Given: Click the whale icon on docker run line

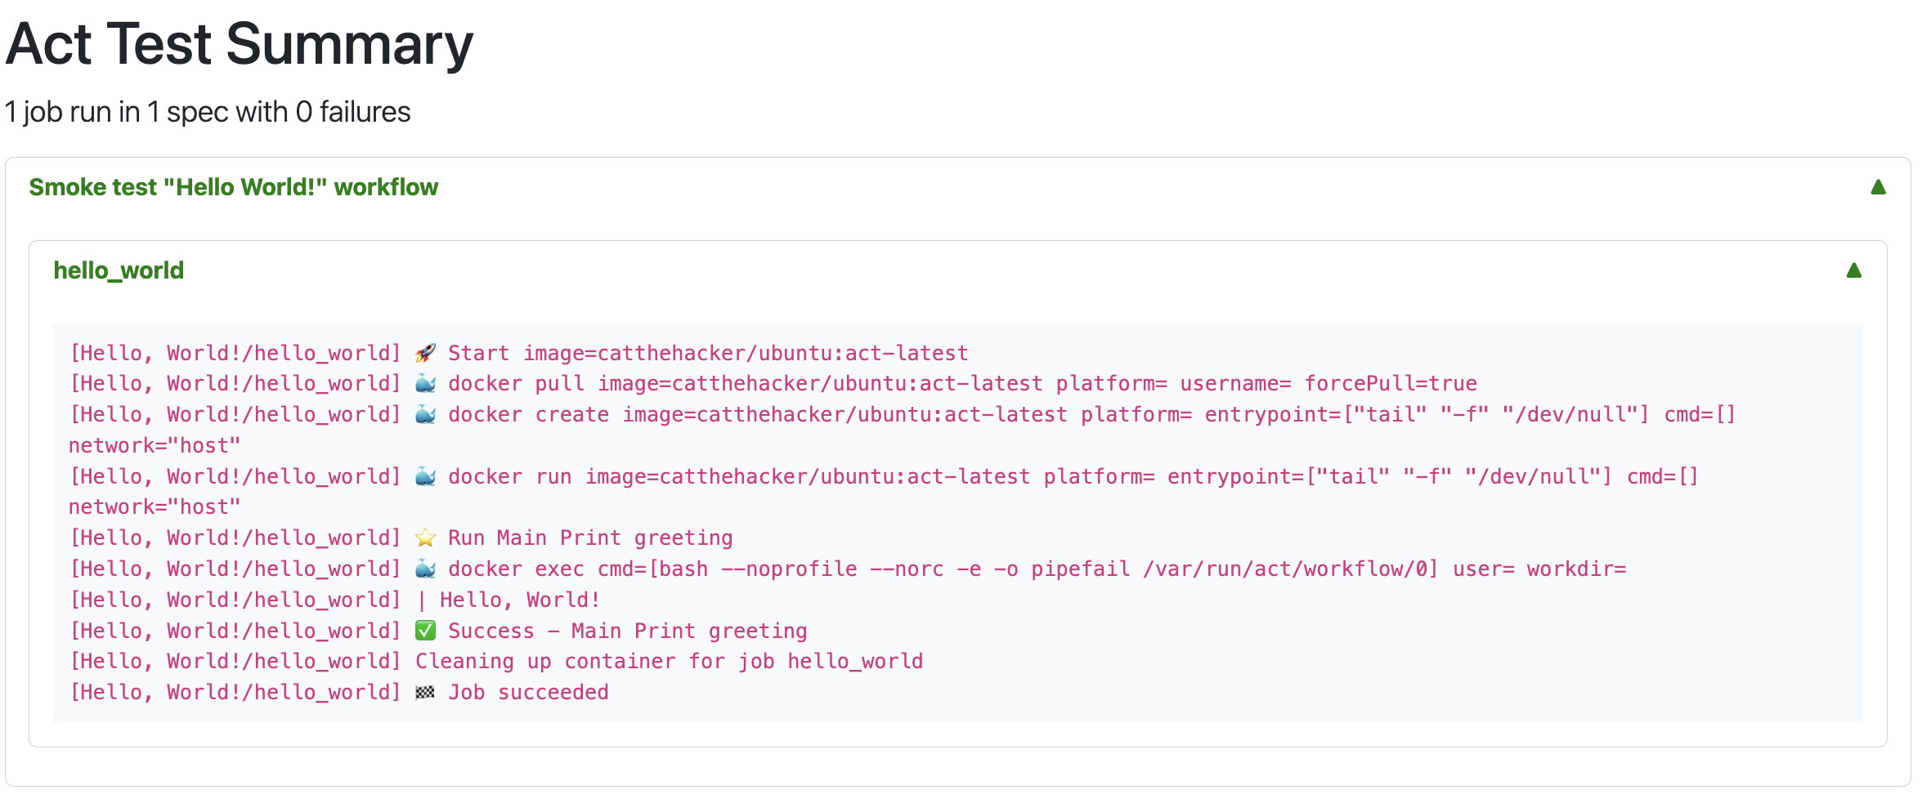Looking at the screenshot, I should click(x=425, y=477).
